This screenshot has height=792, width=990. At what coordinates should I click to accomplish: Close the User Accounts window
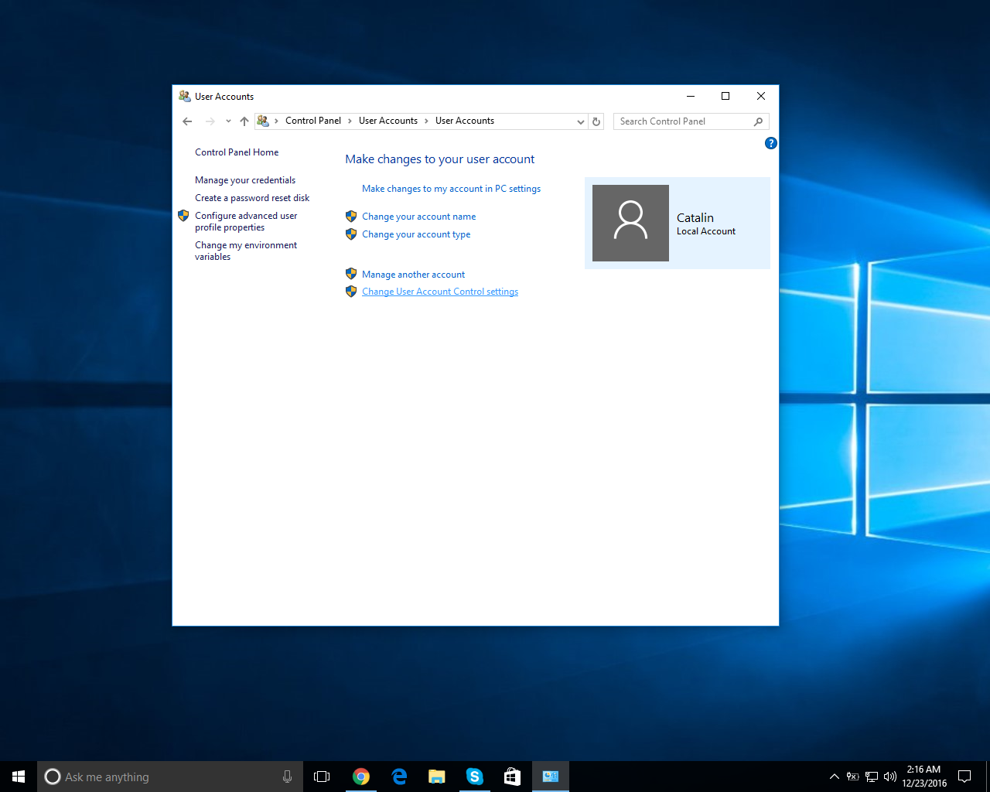(761, 96)
